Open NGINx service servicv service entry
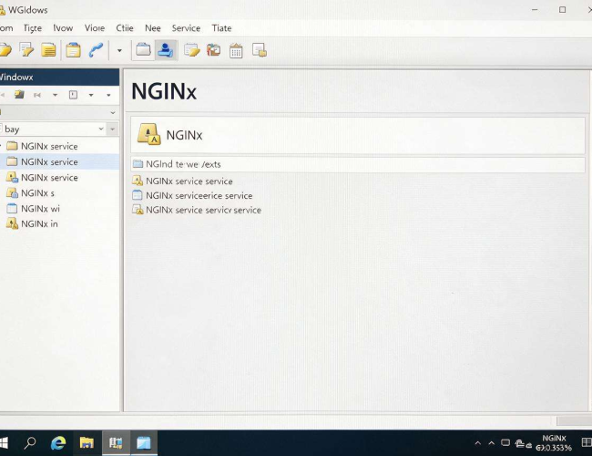This screenshot has height=456, width=592. (197, 210)
